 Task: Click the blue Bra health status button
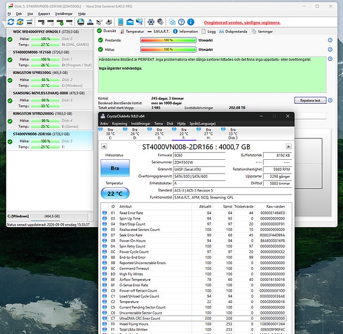(115, 168)
